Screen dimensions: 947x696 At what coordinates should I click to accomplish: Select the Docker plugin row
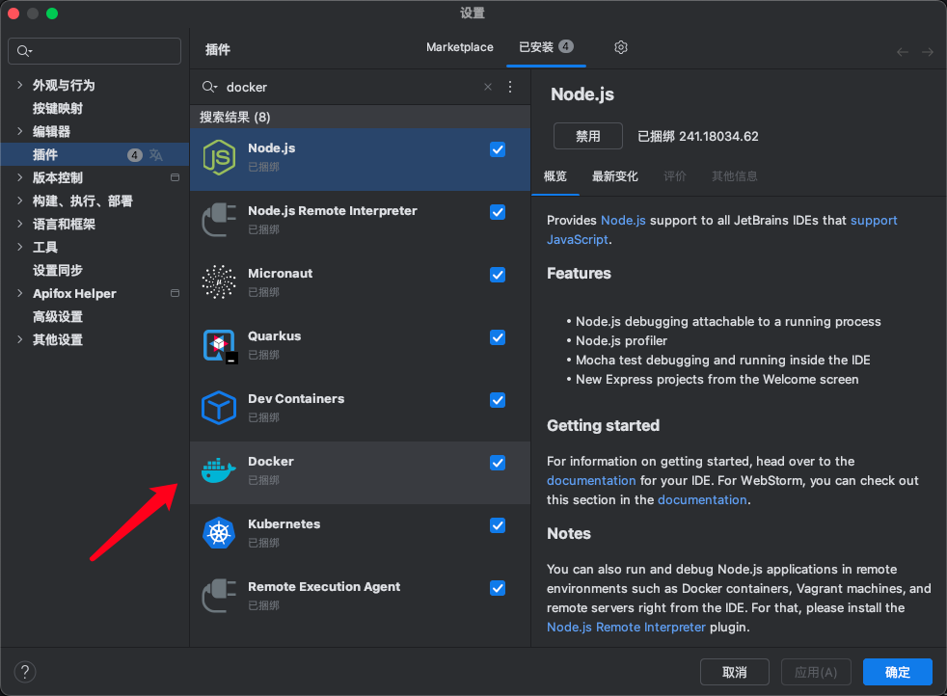click(360, 472)
